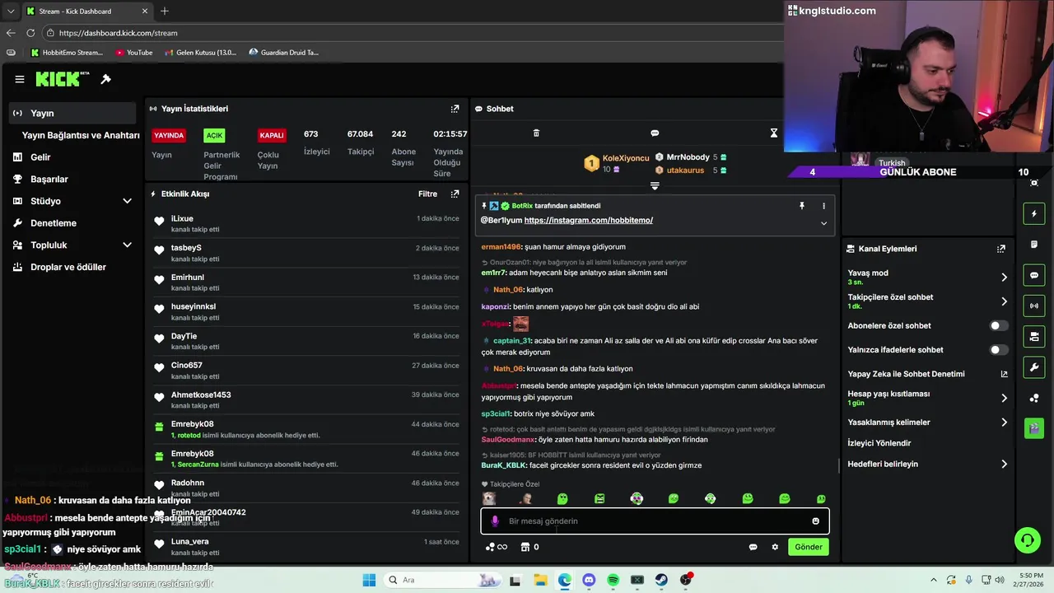
Task: Click the red YAYINDA status badge
Action: click(x=169, y=135)
